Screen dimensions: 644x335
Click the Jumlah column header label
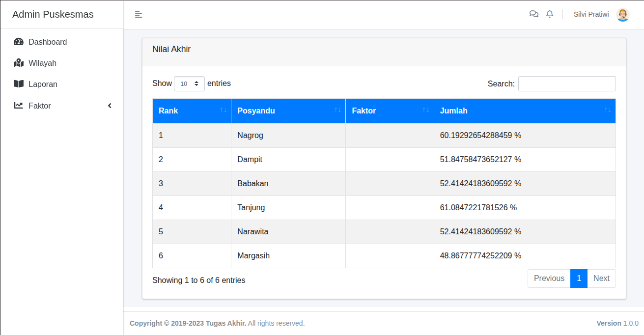tap(454, 111)
